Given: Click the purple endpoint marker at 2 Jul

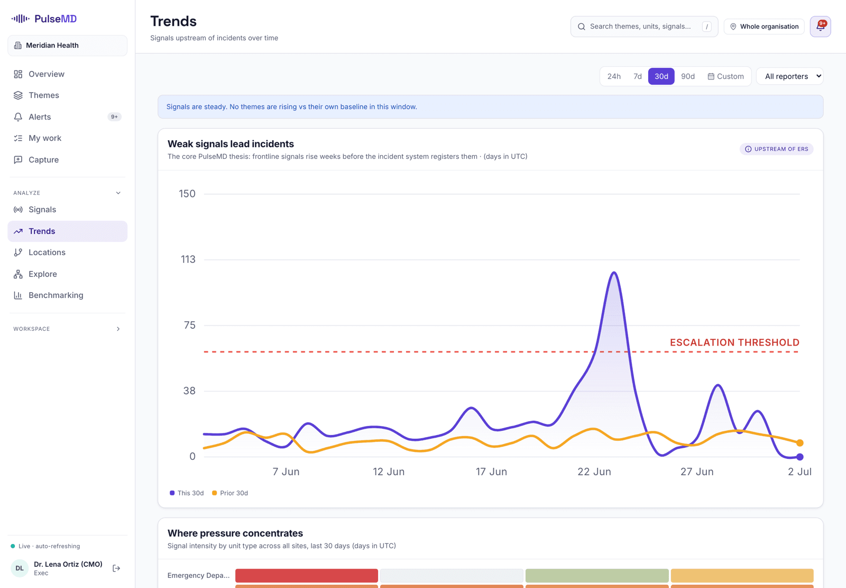Looking at the screenshot, I should 800,457.
